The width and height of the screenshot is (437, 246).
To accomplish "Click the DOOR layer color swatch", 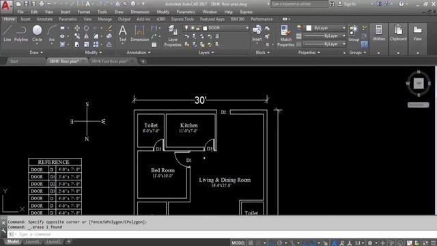I will click(x=205, y=28).
